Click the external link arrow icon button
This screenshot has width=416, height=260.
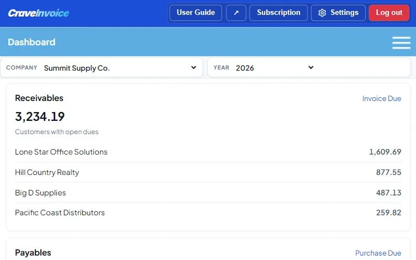[x=236, y=13]
